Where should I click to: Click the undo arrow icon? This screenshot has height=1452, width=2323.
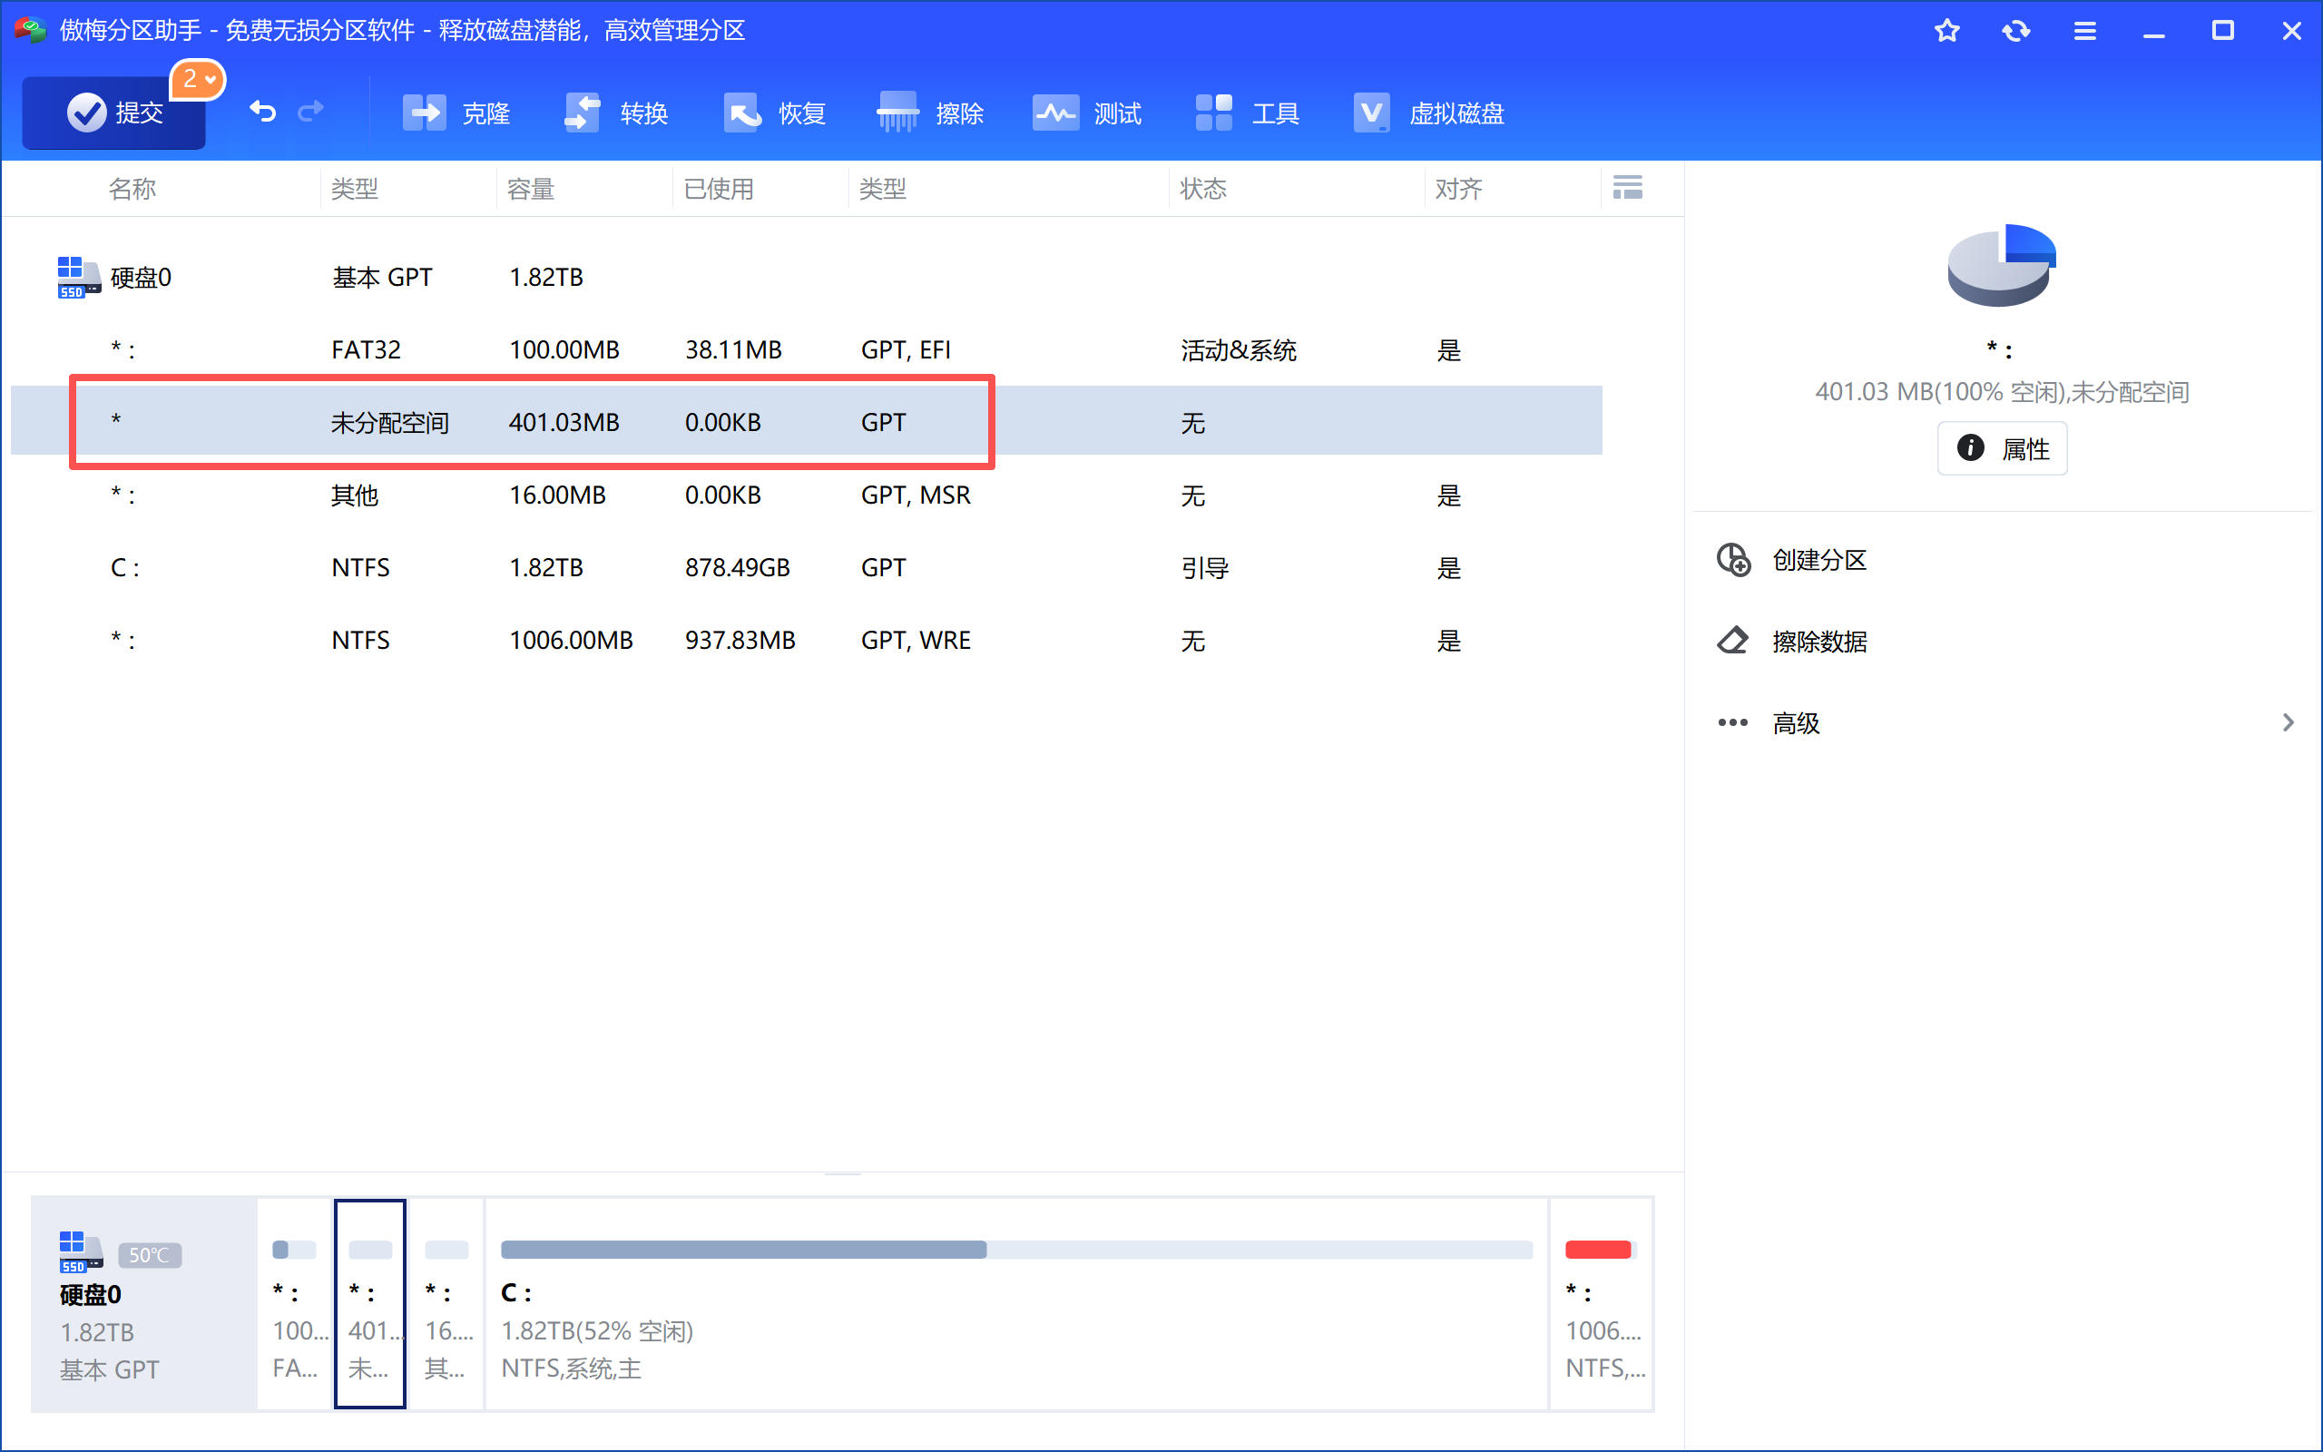point(262,113)
